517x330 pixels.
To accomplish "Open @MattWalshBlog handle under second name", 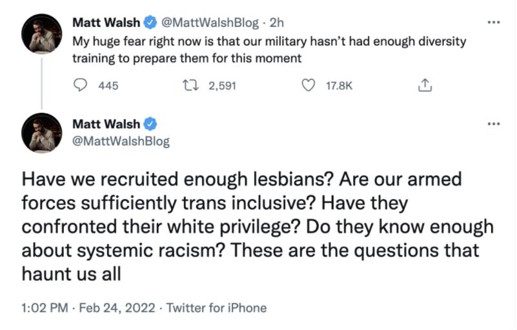I will click(x=121, y=141).
